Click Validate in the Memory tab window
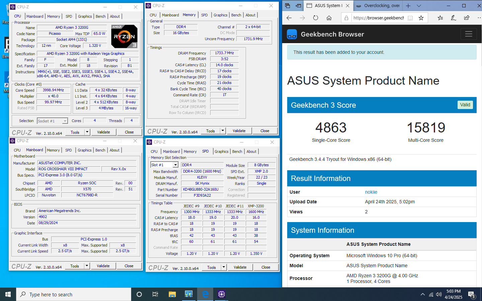 click(239, 131)
